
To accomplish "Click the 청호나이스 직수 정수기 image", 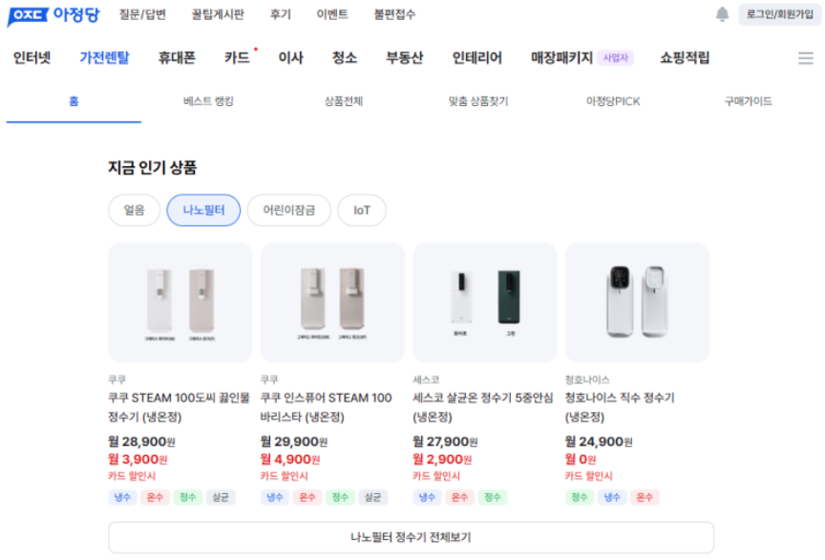I will pyautogui.click(x=637, y=302).
